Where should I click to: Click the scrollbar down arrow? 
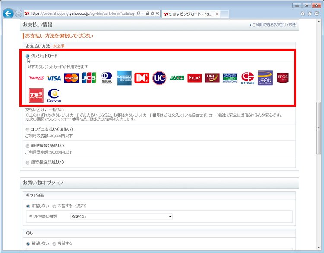point(318,248)
